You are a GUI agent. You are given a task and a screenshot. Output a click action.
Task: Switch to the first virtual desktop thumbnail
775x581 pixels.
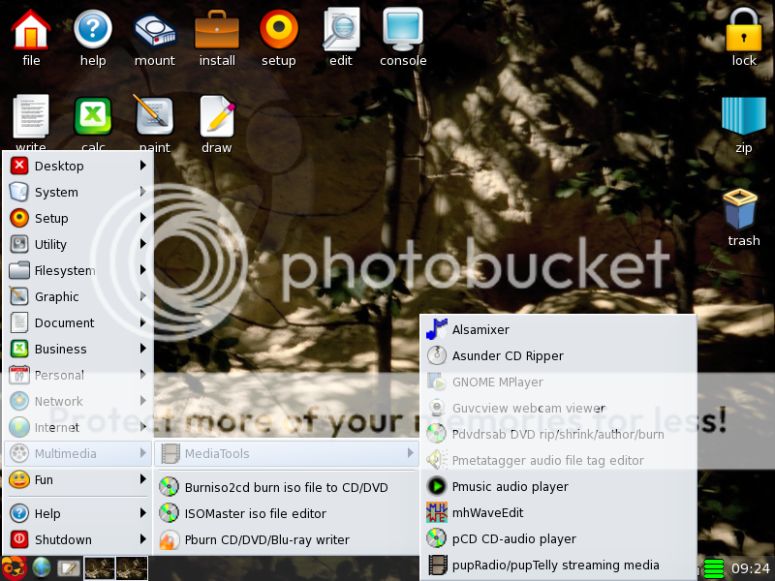click(x=100, y=568)
